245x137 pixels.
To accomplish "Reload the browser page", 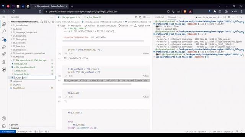I will pos(14,11).
